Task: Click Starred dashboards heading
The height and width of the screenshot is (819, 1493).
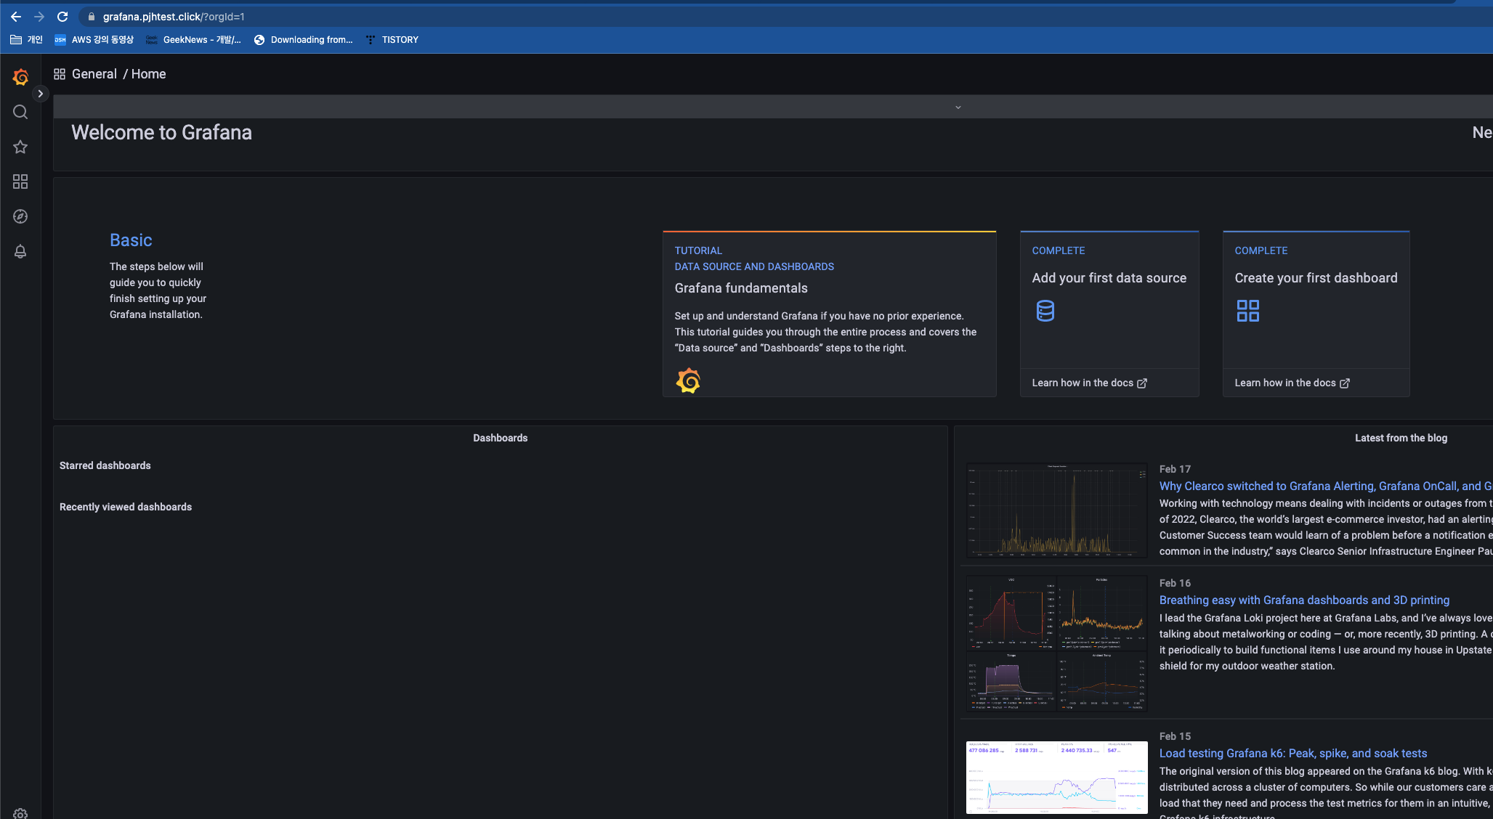Action: (x=105, y=465)
